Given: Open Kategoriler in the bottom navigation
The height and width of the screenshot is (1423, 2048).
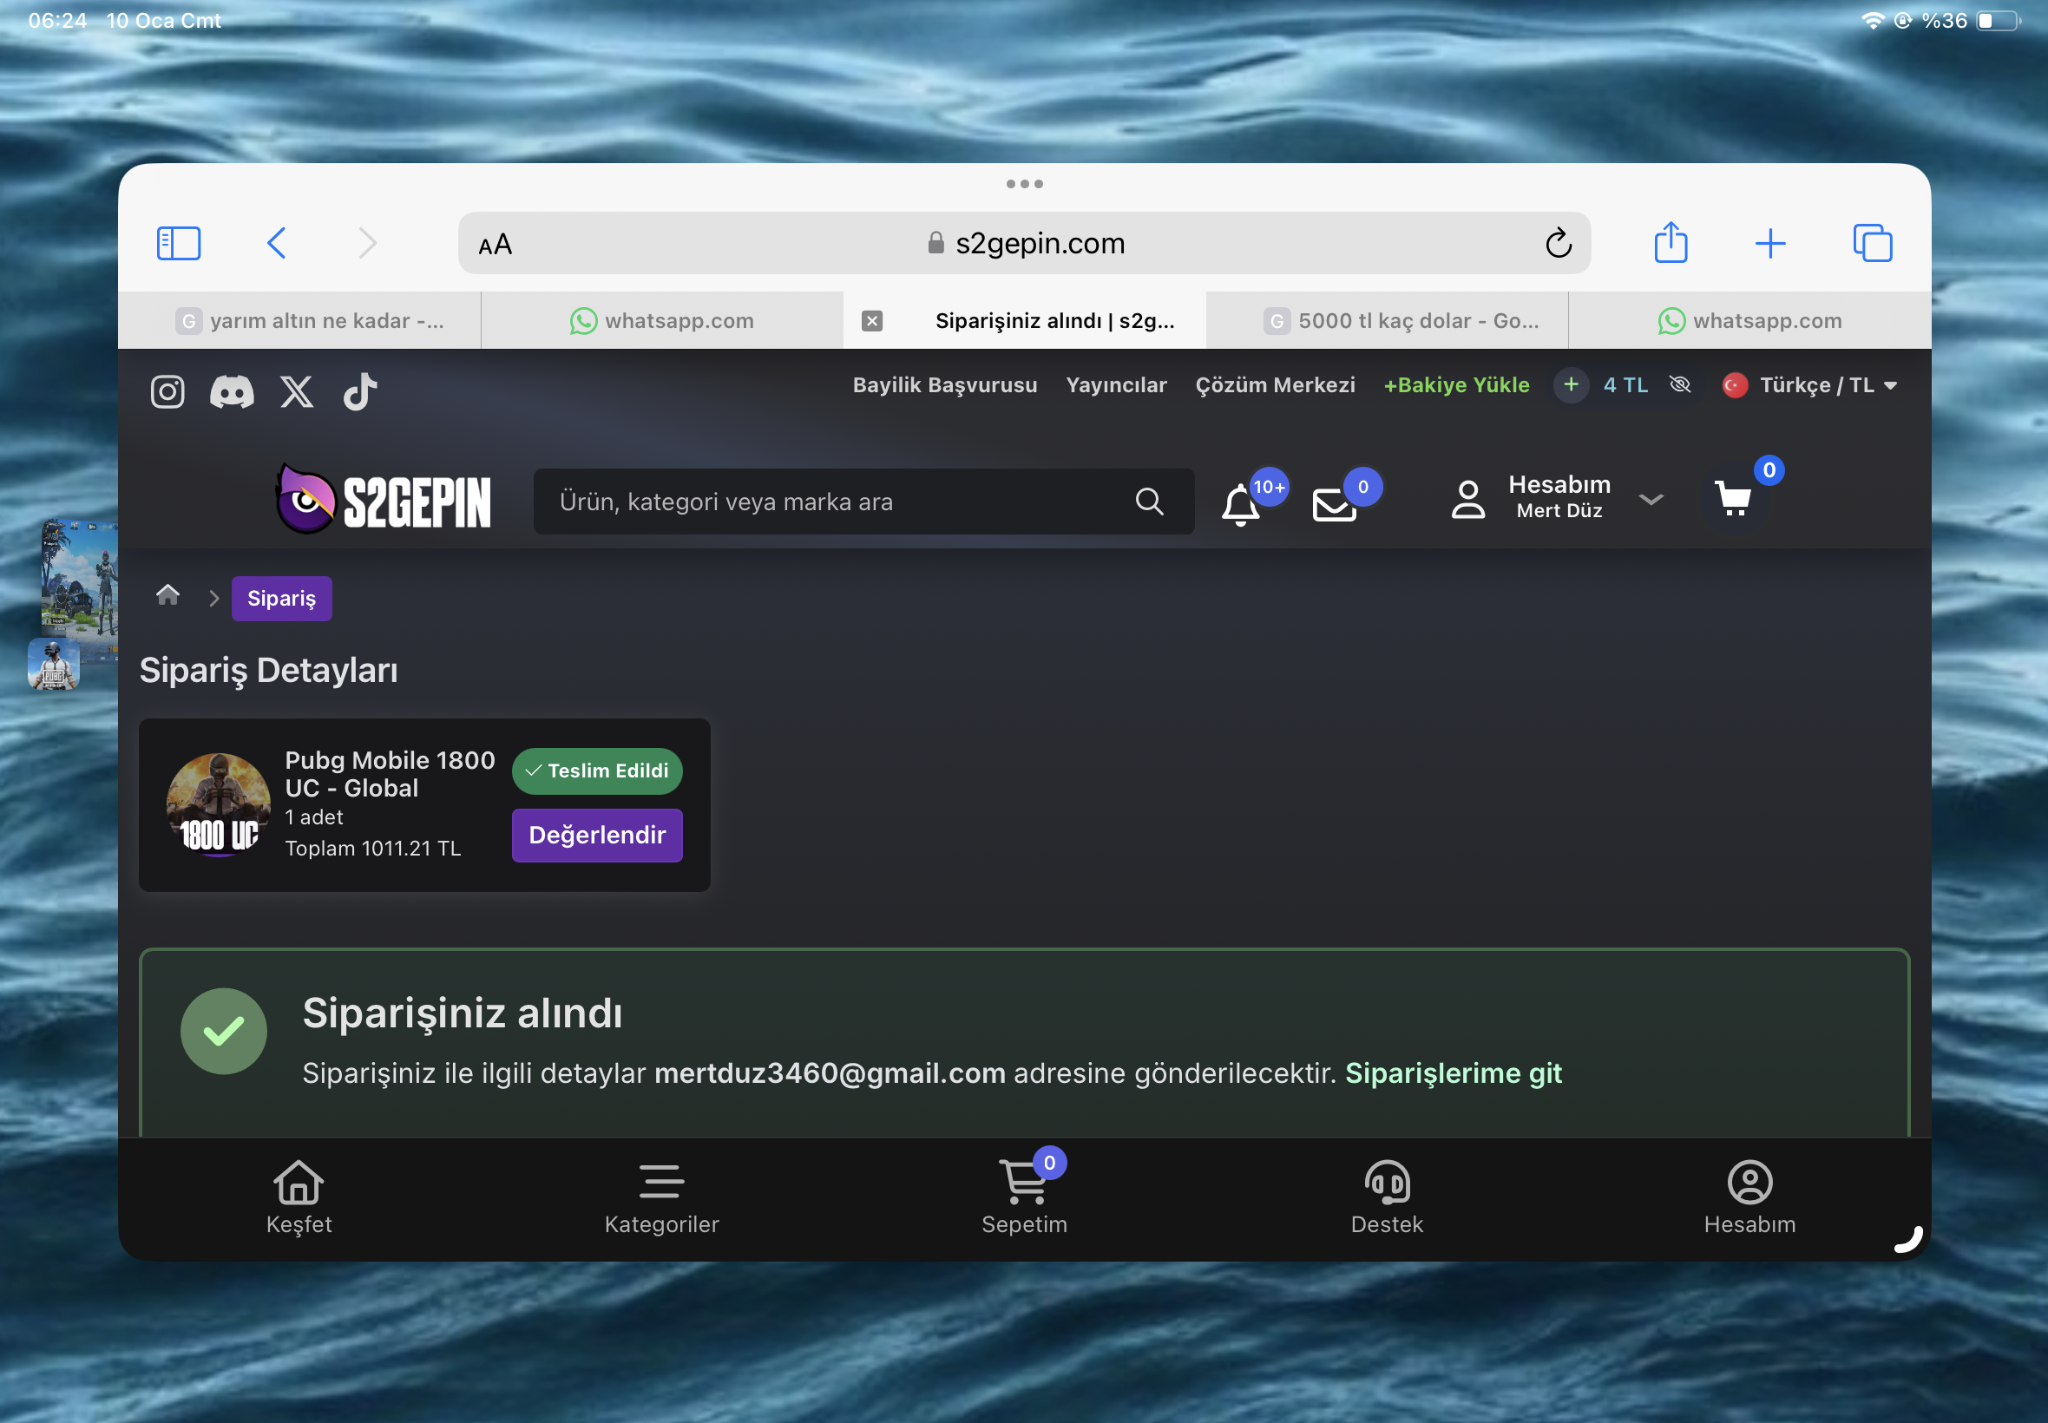Looking at the screenshot, I should (661, 1197).
